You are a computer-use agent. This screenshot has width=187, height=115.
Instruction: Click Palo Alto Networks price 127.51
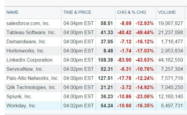(x=105, y=78)
